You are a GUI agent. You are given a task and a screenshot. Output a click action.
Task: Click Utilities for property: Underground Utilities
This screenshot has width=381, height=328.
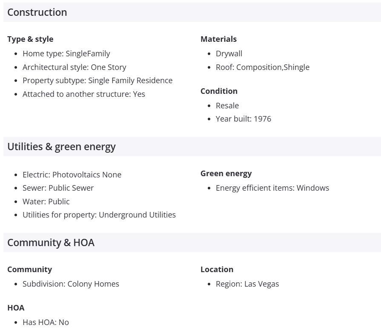[x=99, y=215]
